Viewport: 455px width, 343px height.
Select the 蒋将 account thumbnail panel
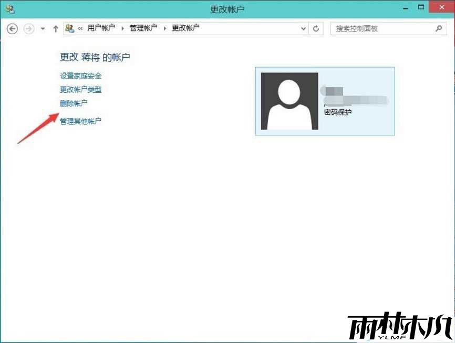tap(324, 100)
